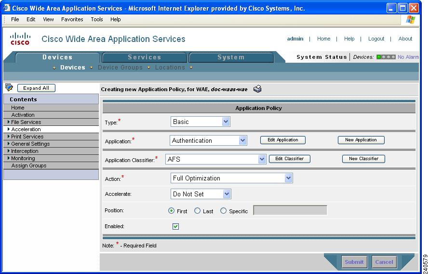
Task: Expand the General Settings tree item
Action: 9,143
